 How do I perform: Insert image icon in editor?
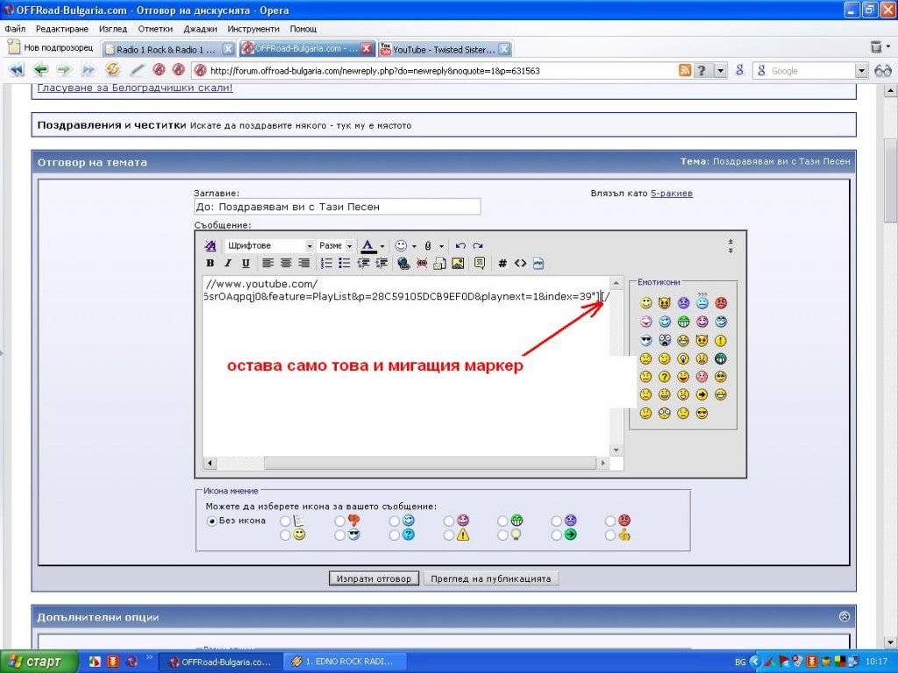(458, 263)
